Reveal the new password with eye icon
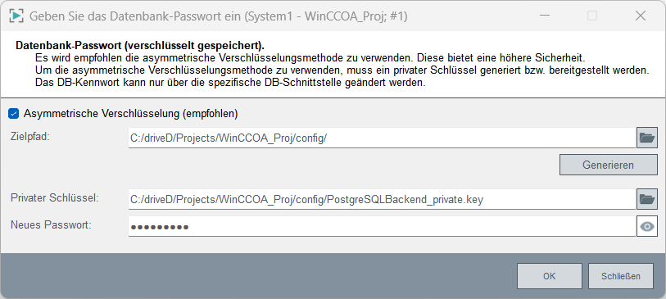This screenshot has width=666, height=299. coord(647,227)
